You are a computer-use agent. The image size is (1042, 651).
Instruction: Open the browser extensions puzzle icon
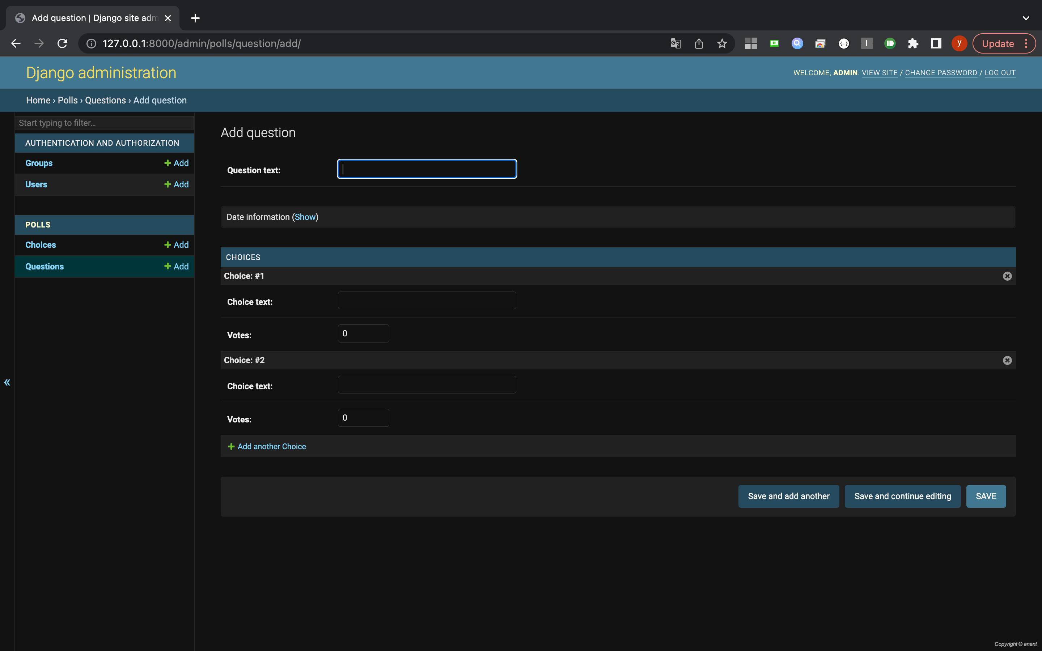tap(913, 43)
